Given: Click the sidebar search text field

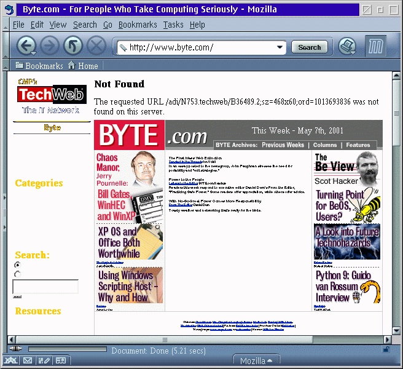Looking at the screenshot, I should click(x=45, y=287).
